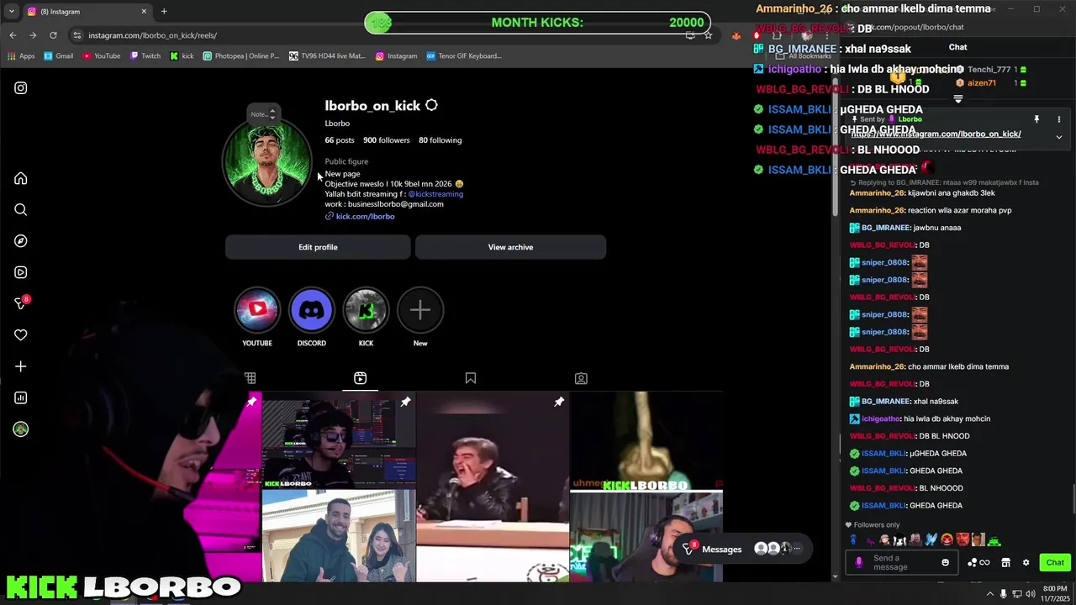Open emoji picker in chat input

946,563
